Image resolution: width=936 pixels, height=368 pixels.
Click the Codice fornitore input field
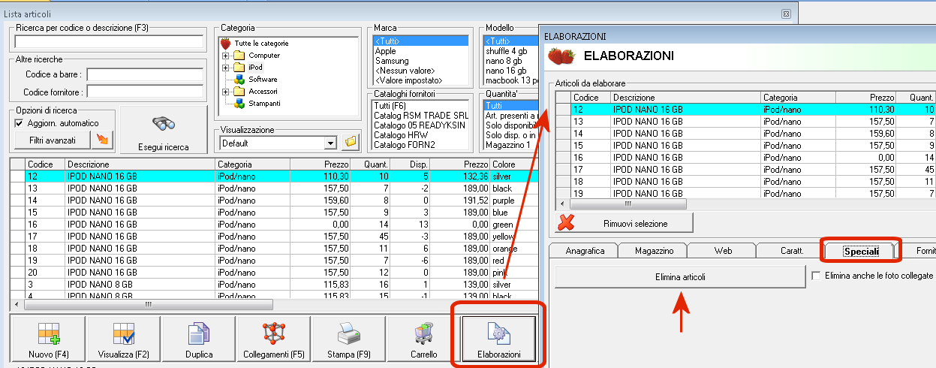(146, 92)
